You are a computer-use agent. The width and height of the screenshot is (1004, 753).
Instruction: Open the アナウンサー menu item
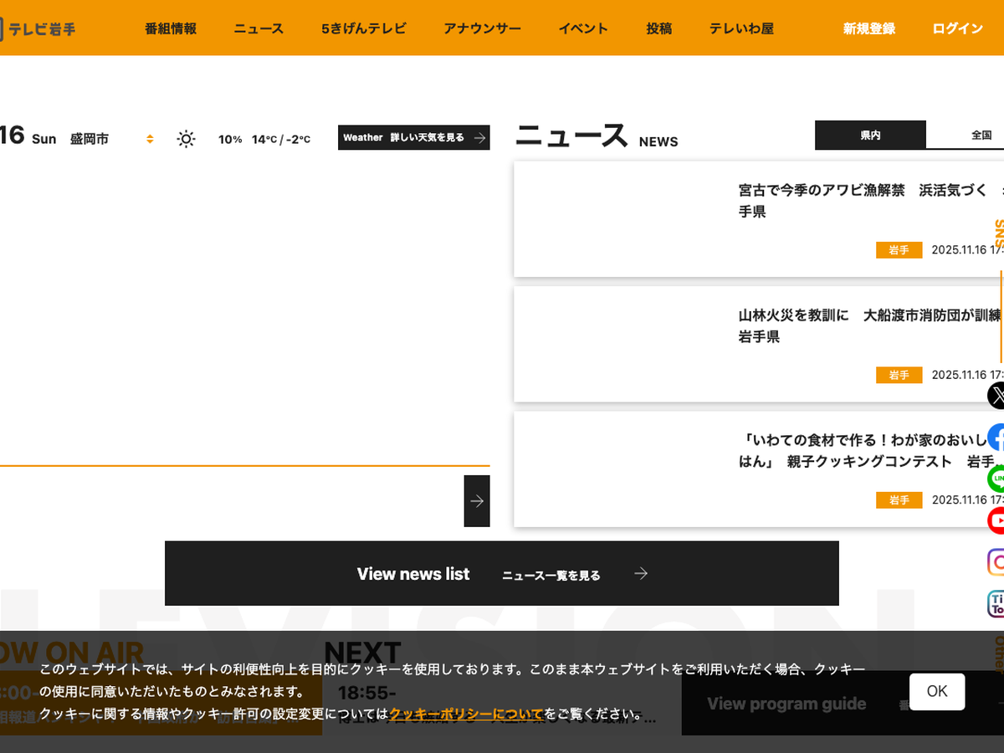point(482,28)
